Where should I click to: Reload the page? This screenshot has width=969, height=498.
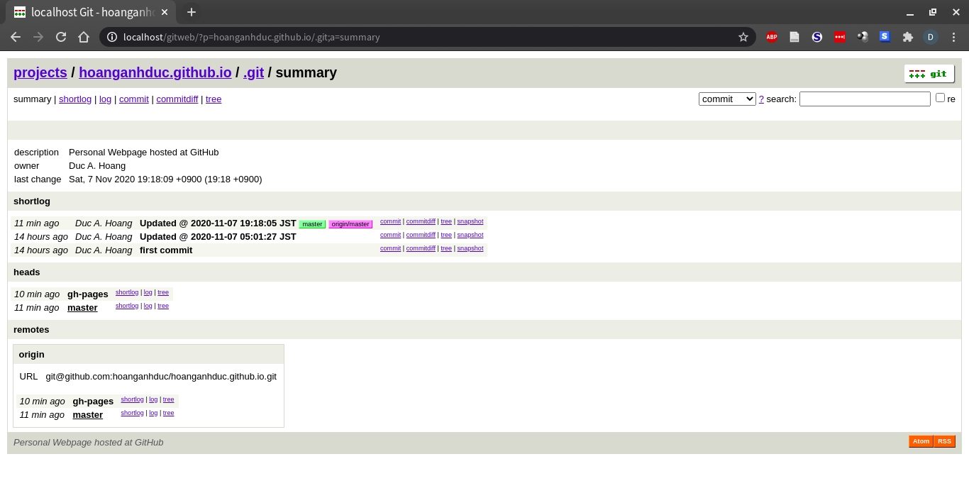61,37
